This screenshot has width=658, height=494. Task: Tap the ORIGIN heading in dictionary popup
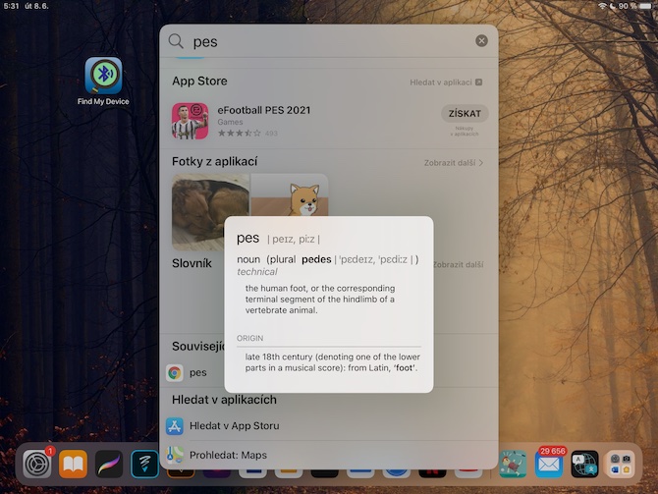250,338
